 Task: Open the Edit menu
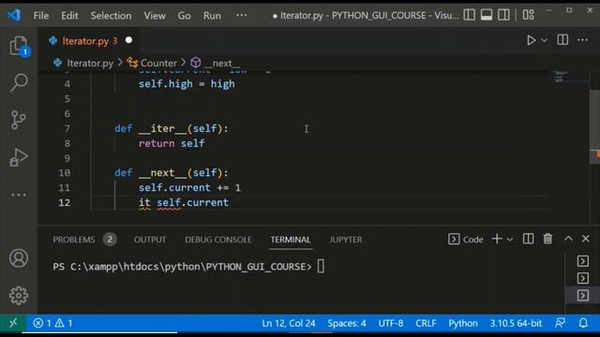(x=69, y=16)
